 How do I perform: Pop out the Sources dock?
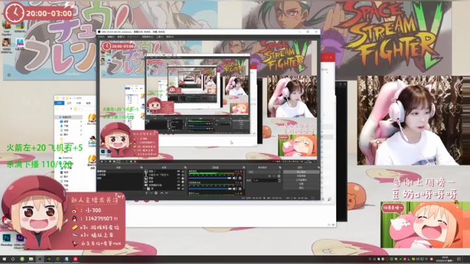(x=185, y=167)
